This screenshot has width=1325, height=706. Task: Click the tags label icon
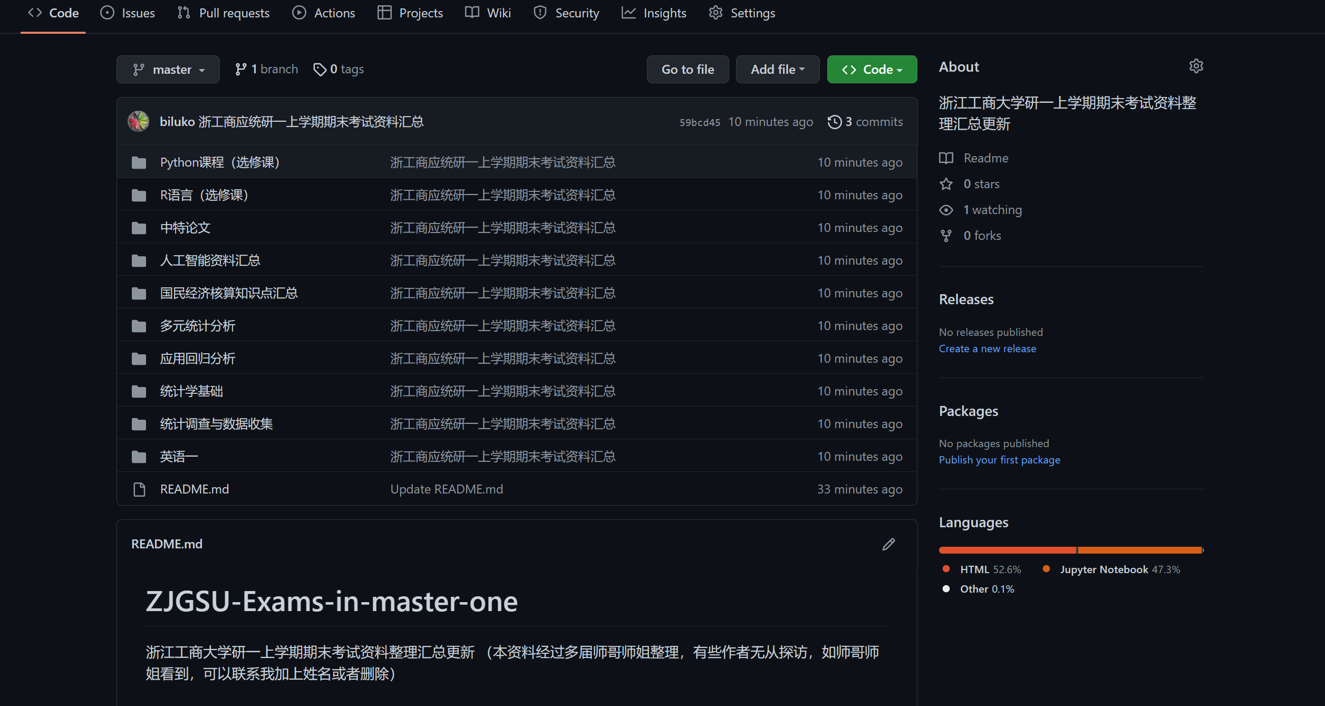(320, 70)
